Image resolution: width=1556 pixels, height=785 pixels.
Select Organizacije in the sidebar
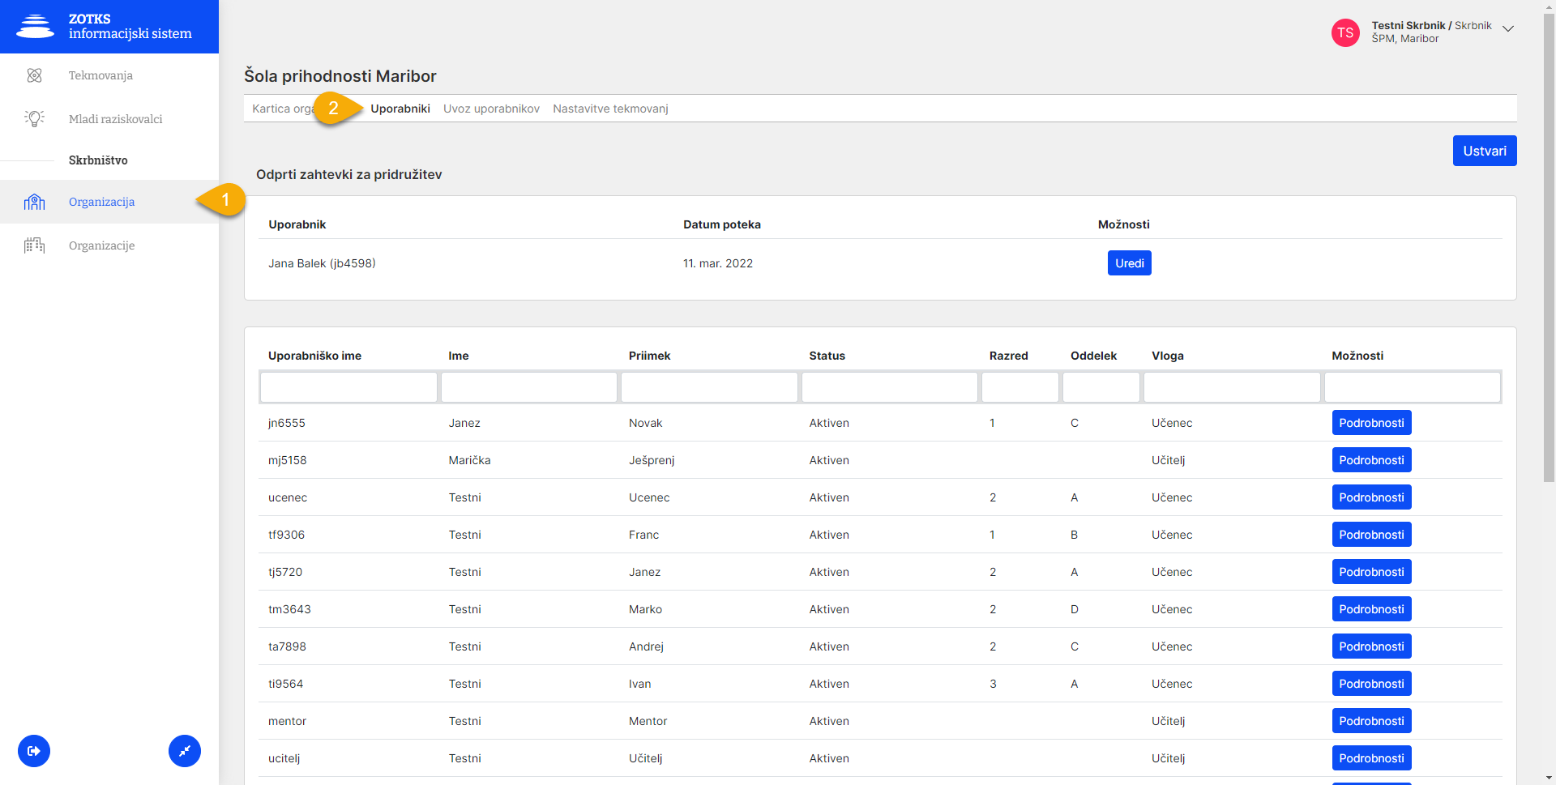[101, 245]
